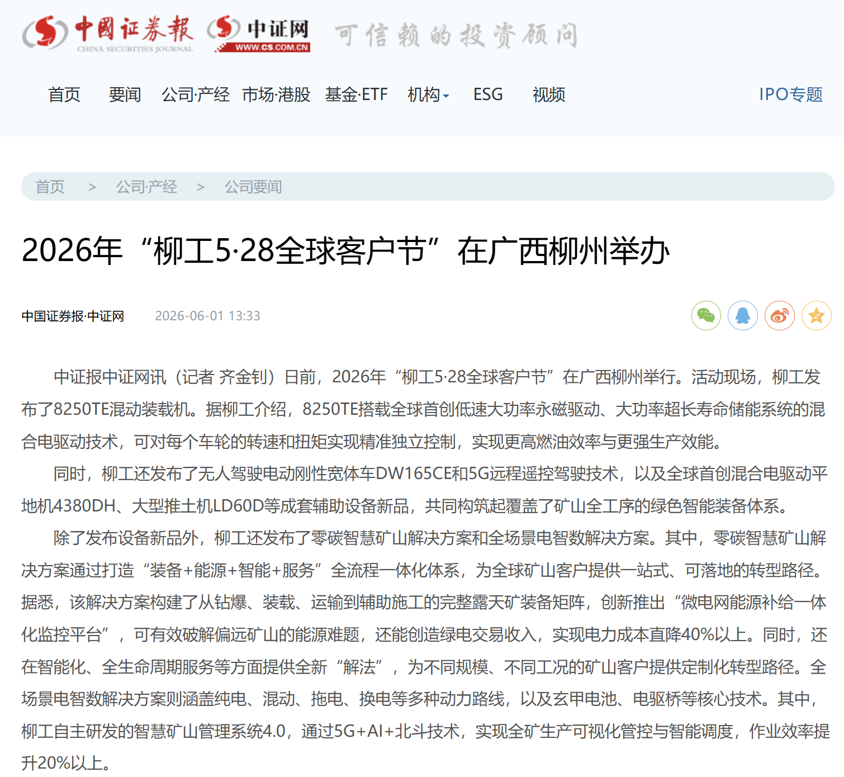Go to 公司·产经 in the navigation bar
Viewport: 844px width, 777px height.
click(x=196, y=94)
